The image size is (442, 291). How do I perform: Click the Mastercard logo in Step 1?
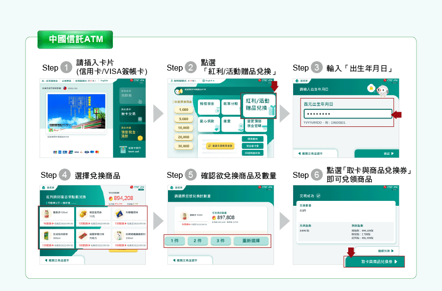coord(97,152)
